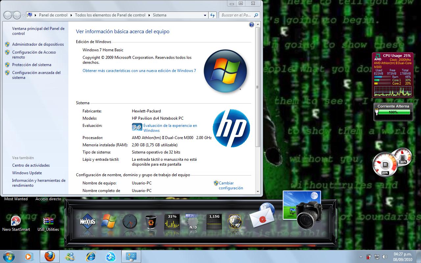Open Administrador de dispositivos
The image size is (421, 263).
pos(38,44)
